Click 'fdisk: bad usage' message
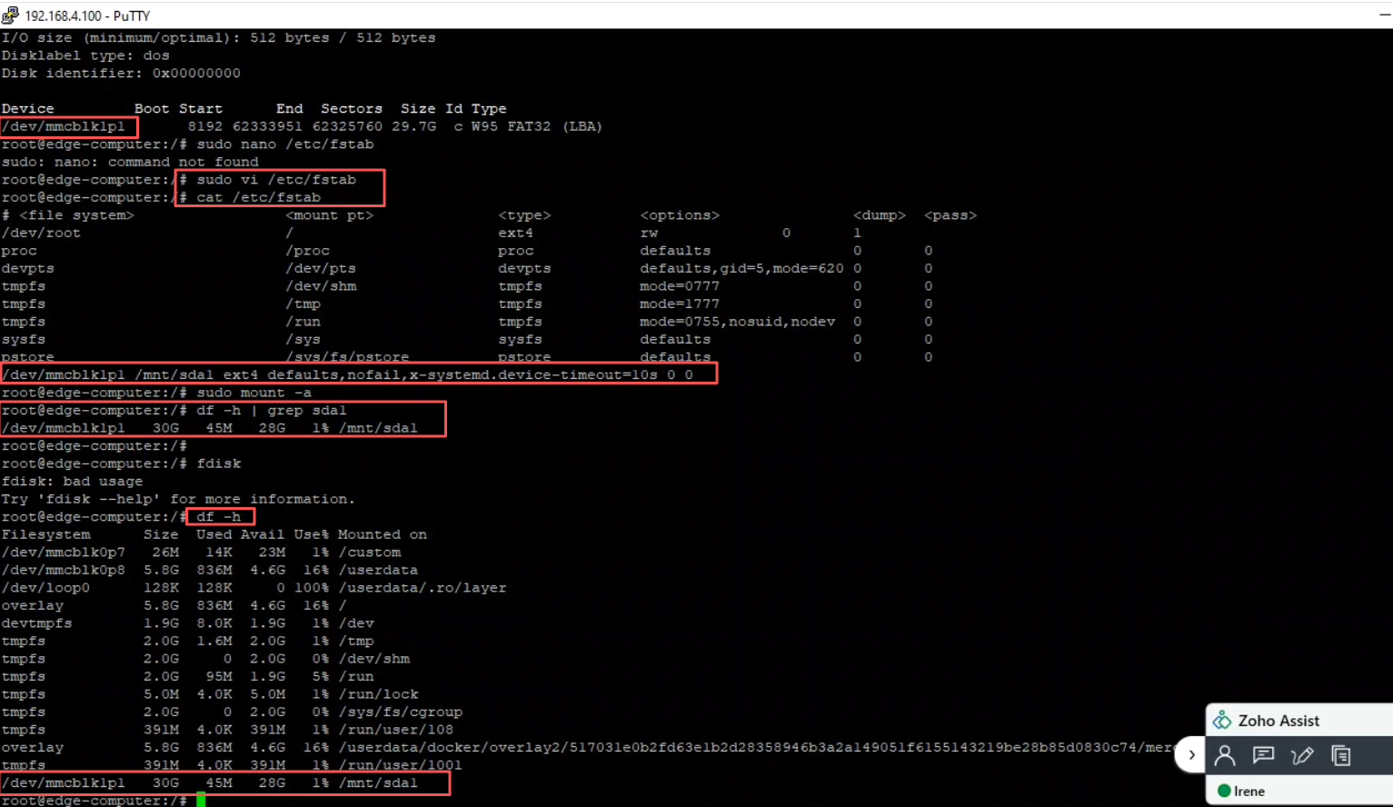The height and width of the screenshot is (807, 1393). tap(72, 482)
